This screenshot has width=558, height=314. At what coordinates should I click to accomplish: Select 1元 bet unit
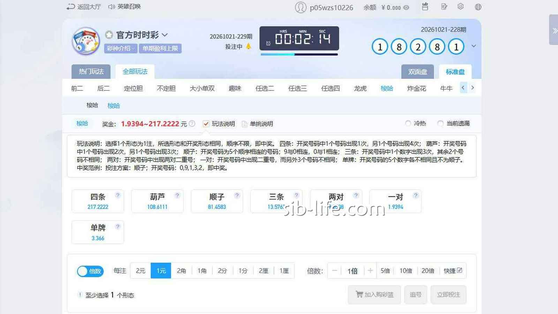tap(161, 271)
